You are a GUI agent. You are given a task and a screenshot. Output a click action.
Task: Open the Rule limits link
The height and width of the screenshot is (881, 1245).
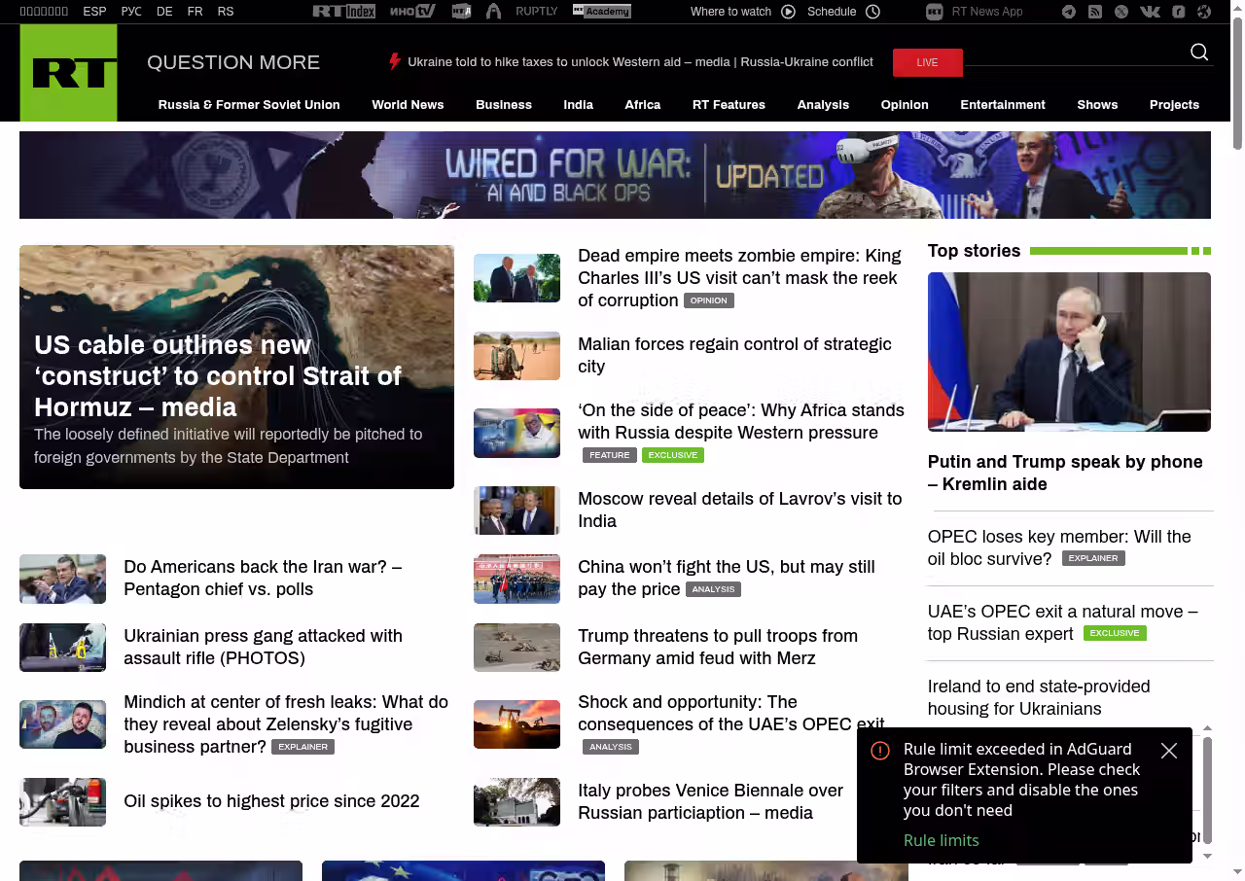tap(941, 840)
